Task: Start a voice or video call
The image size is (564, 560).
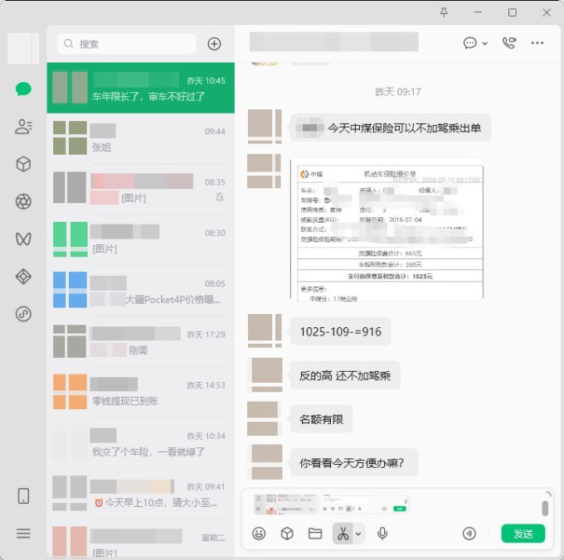Action: tap(509, 43)
